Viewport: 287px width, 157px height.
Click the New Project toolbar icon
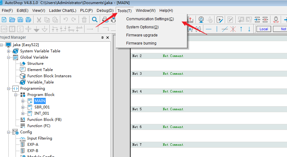pyautogui.click(x=4, y=20)
